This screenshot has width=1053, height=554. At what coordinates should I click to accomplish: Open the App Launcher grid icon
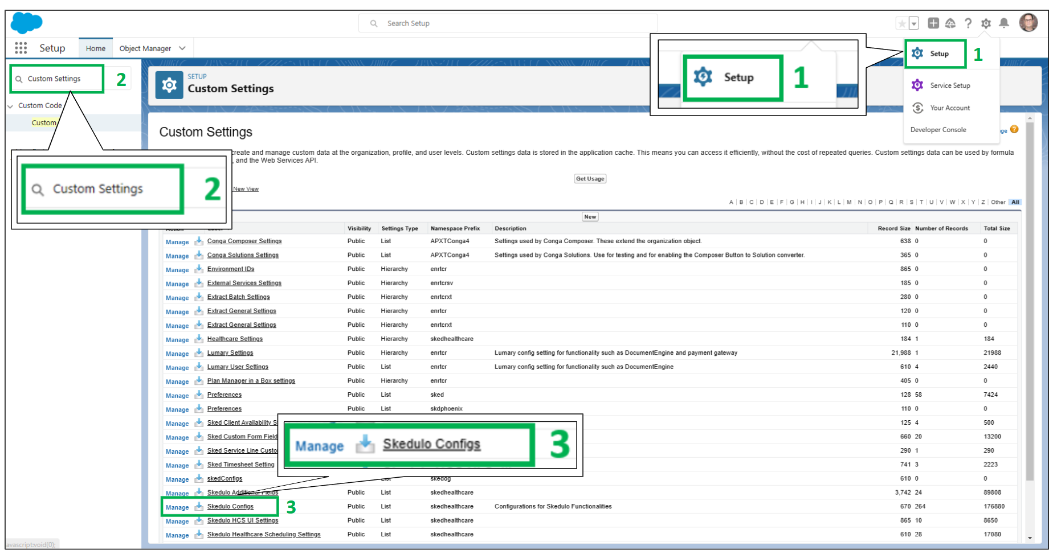21,48
